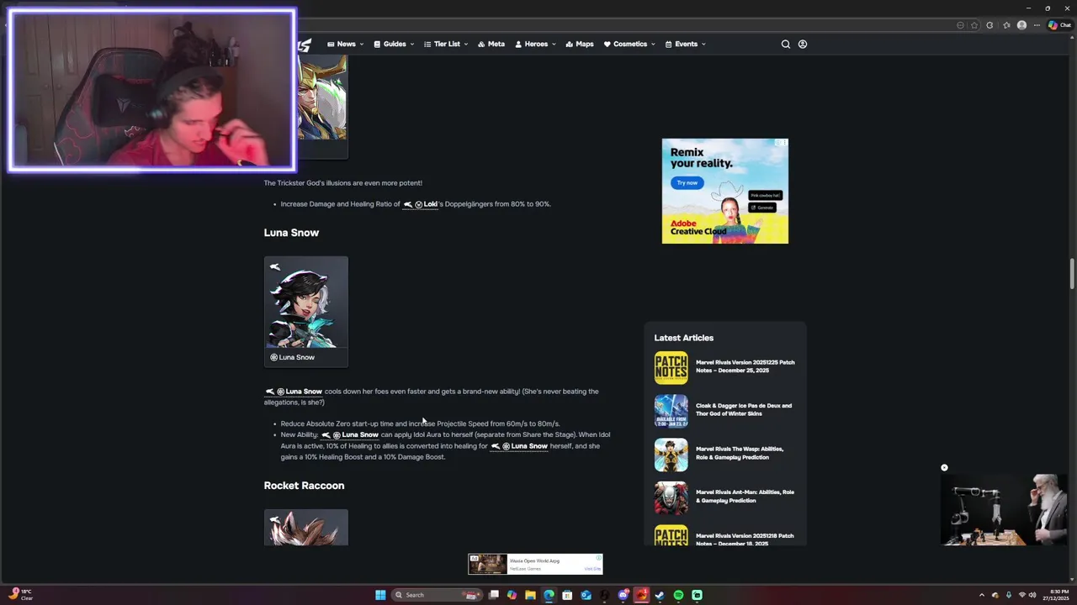Click the bottom banner game ad
1077x605 pixels.
click(535, 564)
